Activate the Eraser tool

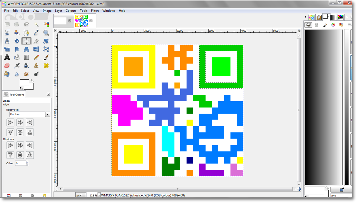tap(7, 66)
